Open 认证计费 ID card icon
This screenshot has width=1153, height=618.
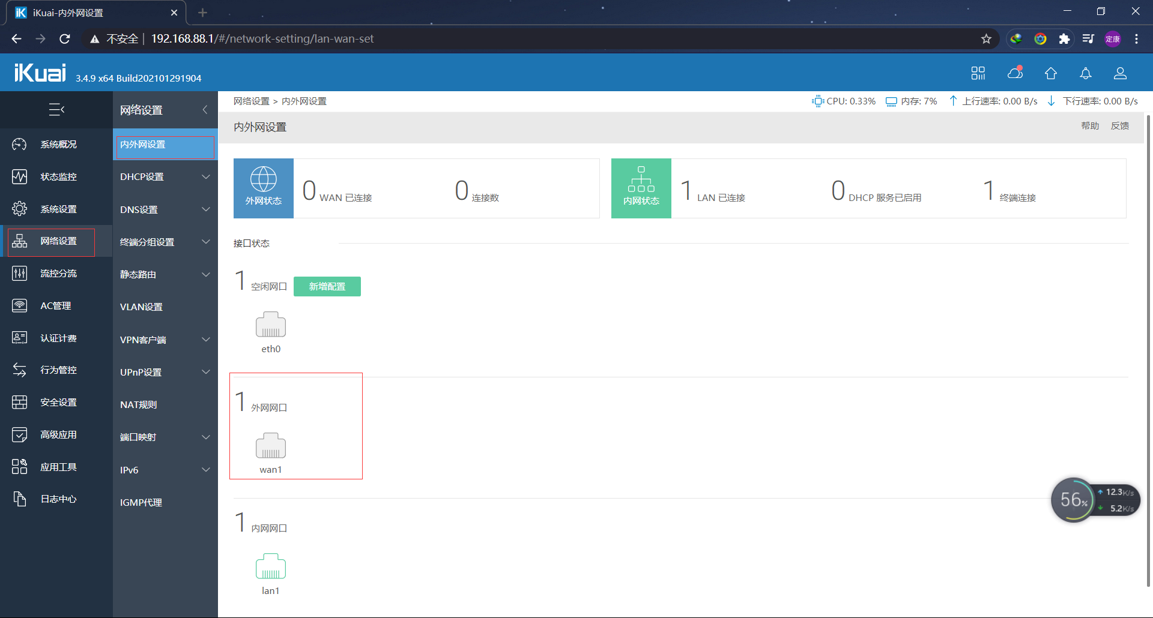19,338
